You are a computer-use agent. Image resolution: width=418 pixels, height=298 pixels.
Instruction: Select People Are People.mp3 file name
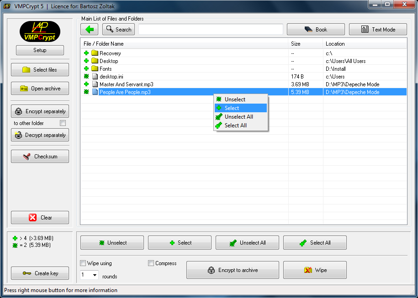tap(125, 92)
